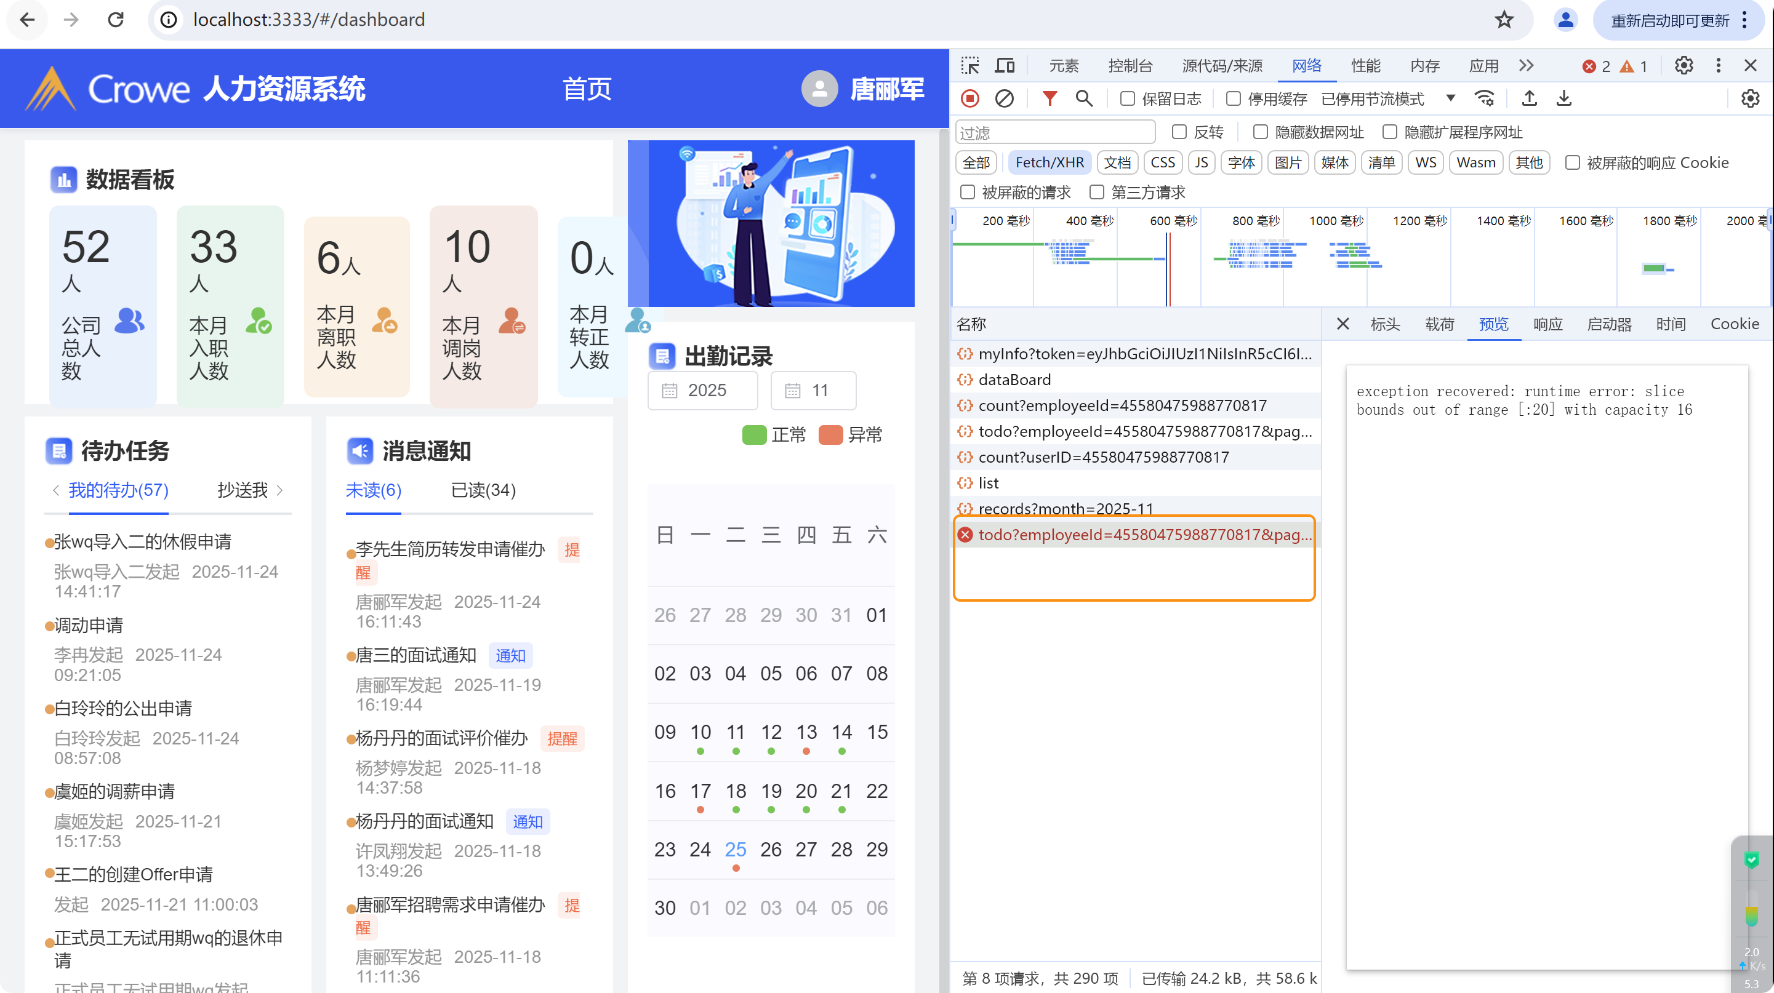Switch to the 控制台 tab
The width and height of the screenshot is (1774, 993).
pos(1130,65)
